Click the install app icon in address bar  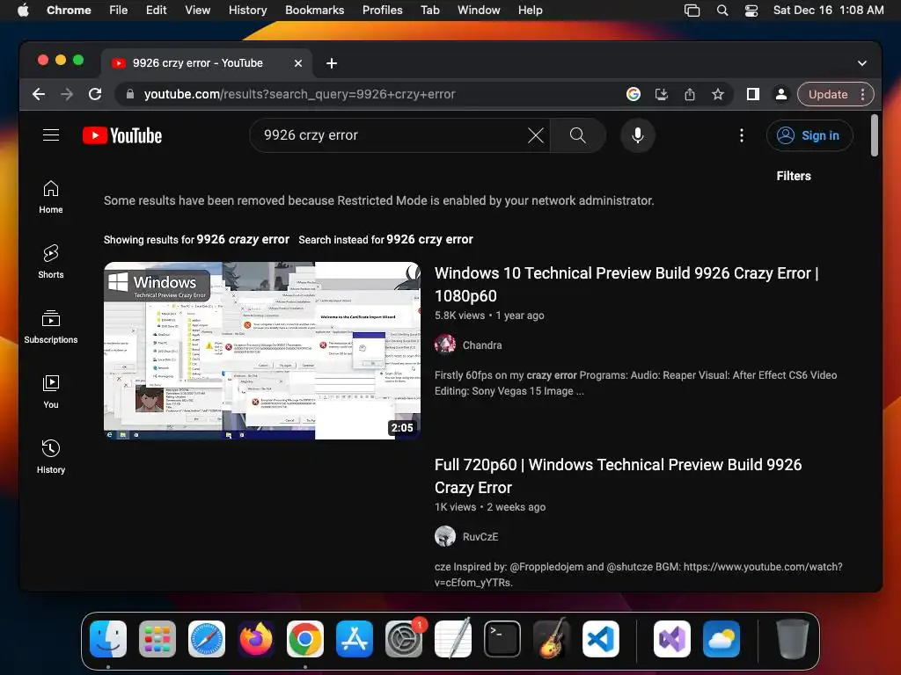click(662, 94)
